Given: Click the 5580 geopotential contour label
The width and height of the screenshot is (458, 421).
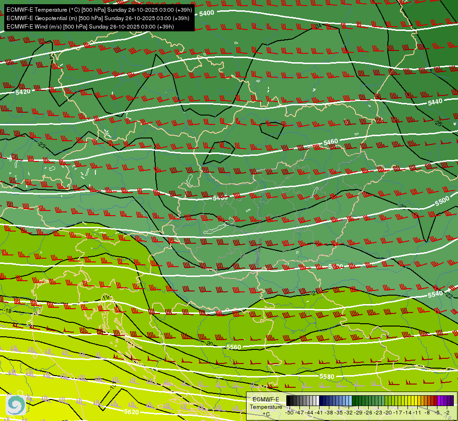Looking at the screenshot, I should coord(327,377).
